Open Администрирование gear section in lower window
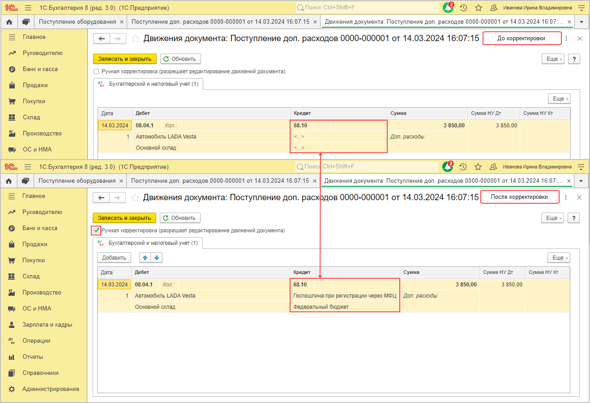This screenshot has height=403, width=590. click(43, 389)
